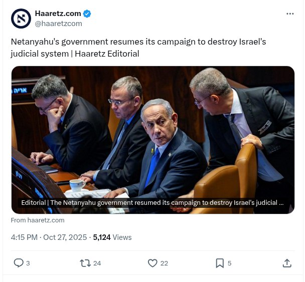This screenshot has height=282, width=305.
Task: View the 5,124 Views analytics
Action: [x=112, y=237]
